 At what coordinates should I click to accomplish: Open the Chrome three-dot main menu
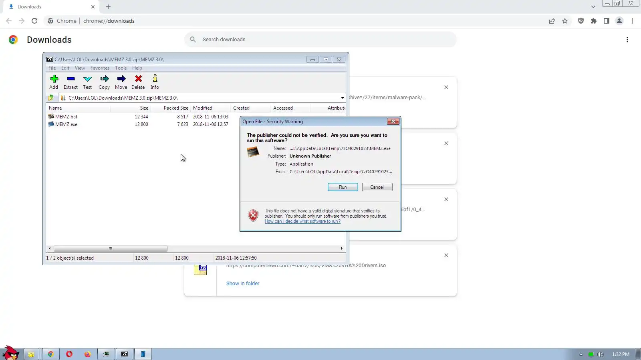click(633, 21)
